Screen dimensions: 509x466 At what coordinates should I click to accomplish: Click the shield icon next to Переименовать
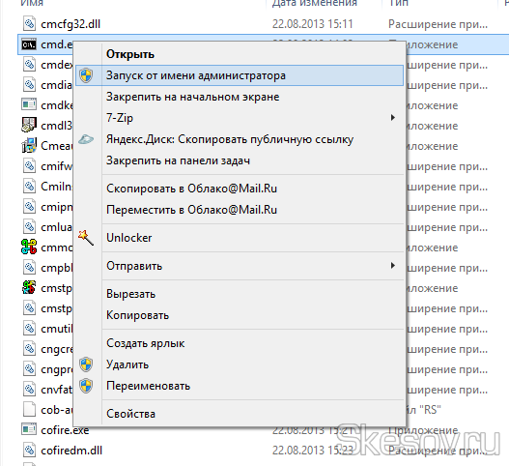pos(86,386)
